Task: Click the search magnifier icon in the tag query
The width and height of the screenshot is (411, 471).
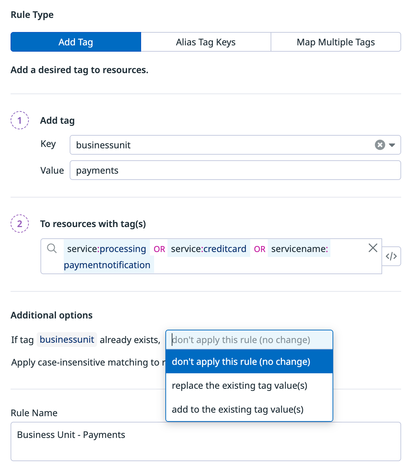Action: (x=52, y=248)
